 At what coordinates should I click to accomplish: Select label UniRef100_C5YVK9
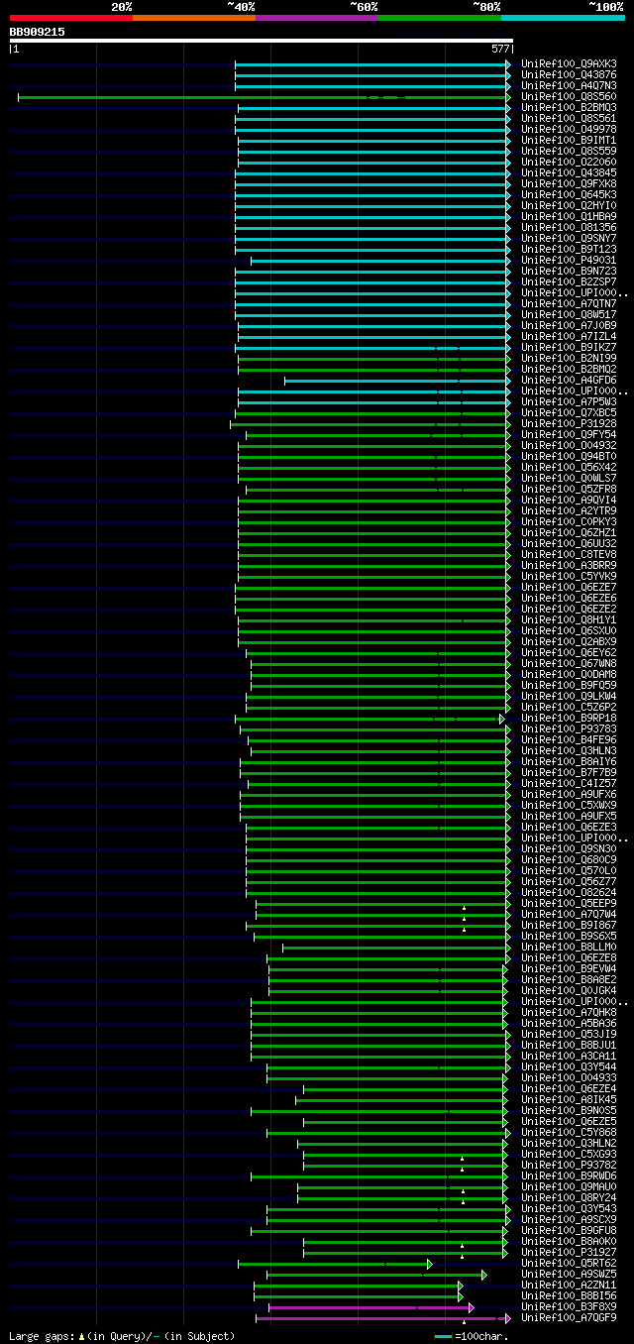[x=569, y=577]
